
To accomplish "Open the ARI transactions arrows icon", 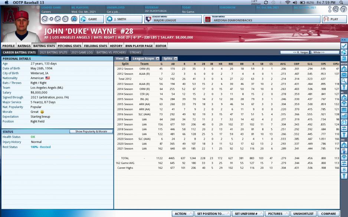I will (x=344, y=163).
